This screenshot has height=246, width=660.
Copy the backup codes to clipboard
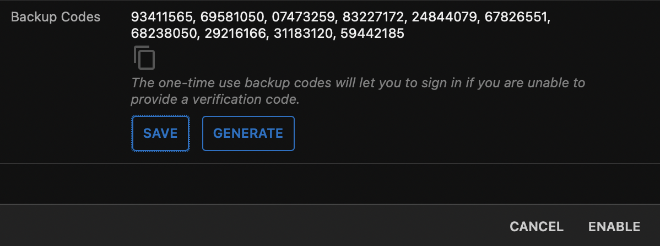click(144, 58)
